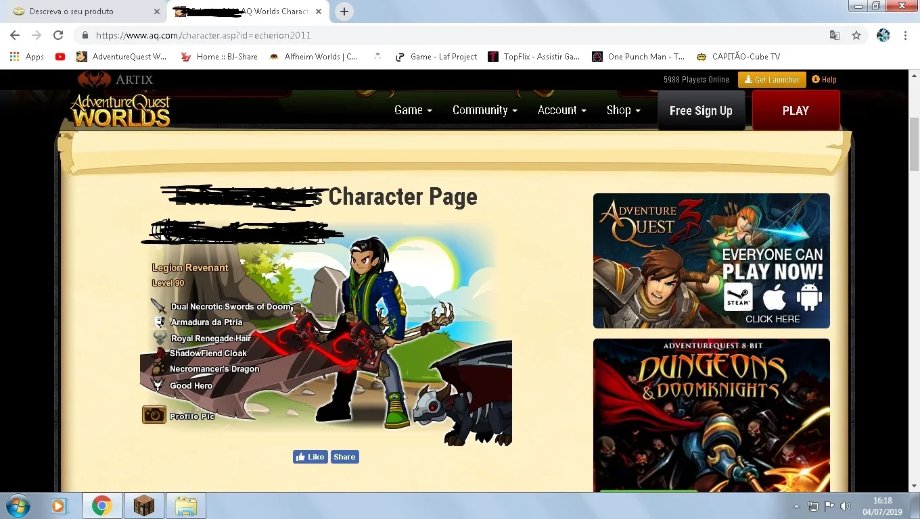The height and width of the screenshot is (519, 920).
Task: Click the armor icon beside Armadura da Ptria
Action: click(160, 322)
